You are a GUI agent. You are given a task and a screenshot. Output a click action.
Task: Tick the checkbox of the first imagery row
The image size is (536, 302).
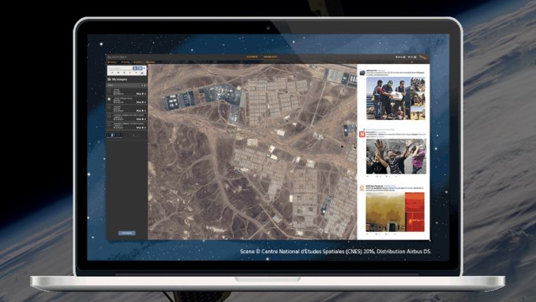point(109,90)
